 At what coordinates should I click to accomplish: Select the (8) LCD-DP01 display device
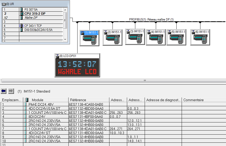tap(77, 67)
